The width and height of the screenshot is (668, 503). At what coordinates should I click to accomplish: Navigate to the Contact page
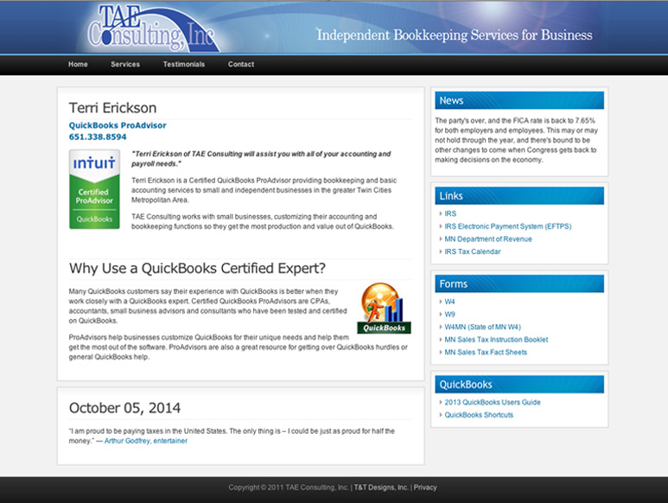[x=241, y=65]
